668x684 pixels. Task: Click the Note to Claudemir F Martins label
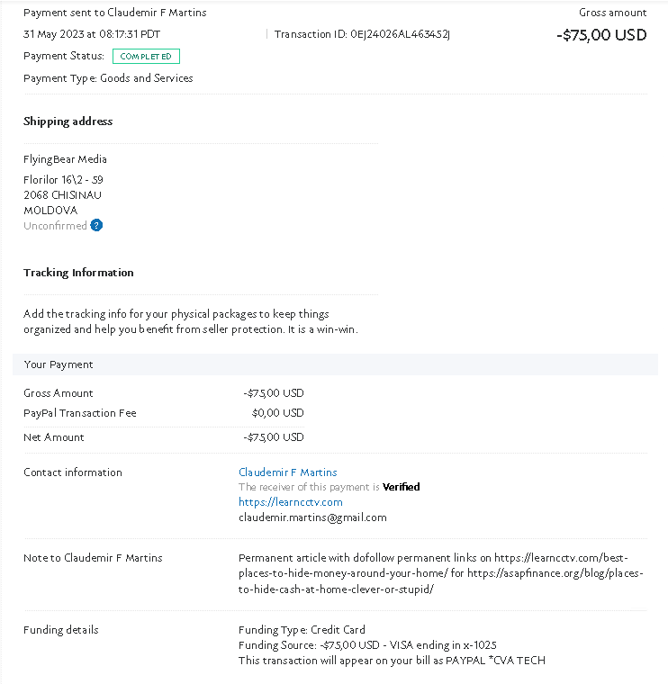pyautogui.click(x=93, y=557)
